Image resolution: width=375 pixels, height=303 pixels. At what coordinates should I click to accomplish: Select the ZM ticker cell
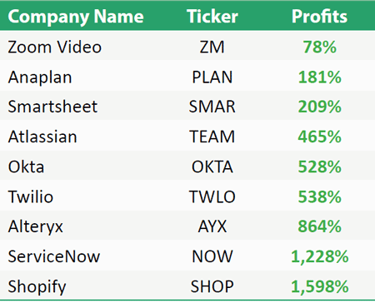(x=212, y=47)
